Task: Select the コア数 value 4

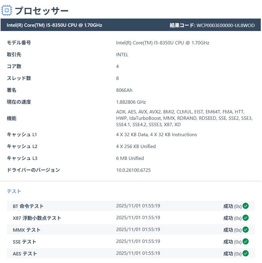Action: pos(117,66)
